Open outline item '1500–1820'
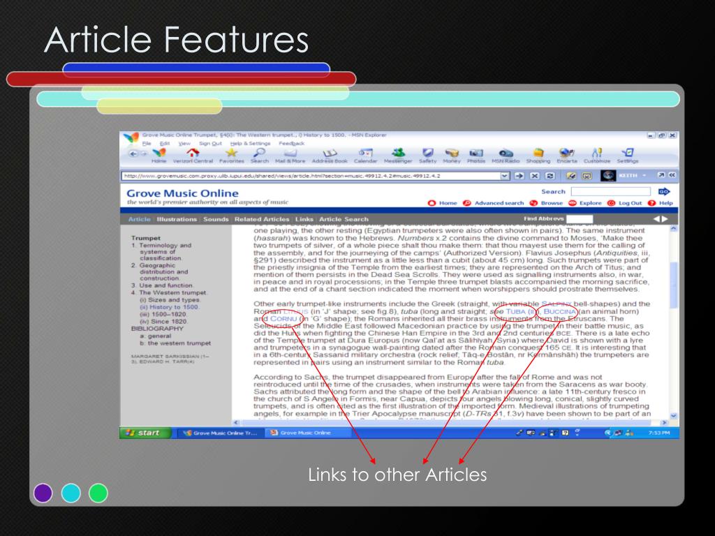The width and height of the screenshot is (715, 536). click(168, 315)
